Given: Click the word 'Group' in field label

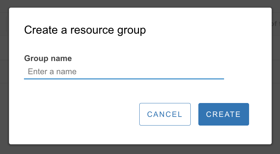Looking at the screenshot, I should click(x=36, y=58).
